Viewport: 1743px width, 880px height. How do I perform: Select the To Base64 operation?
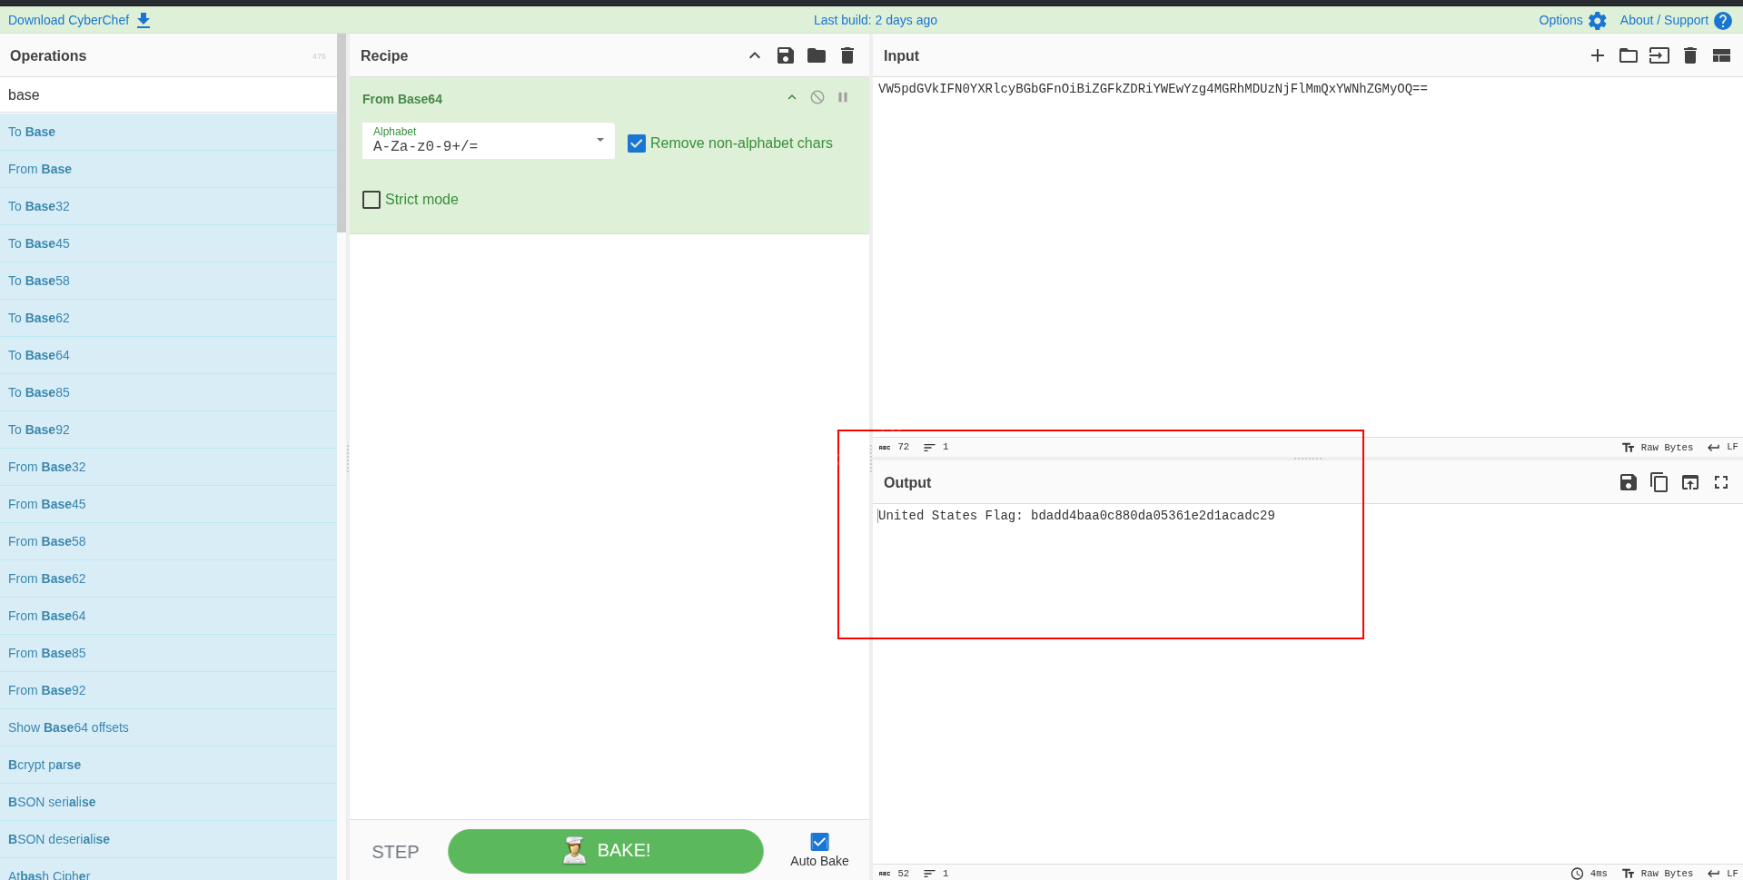coord(169,355)
